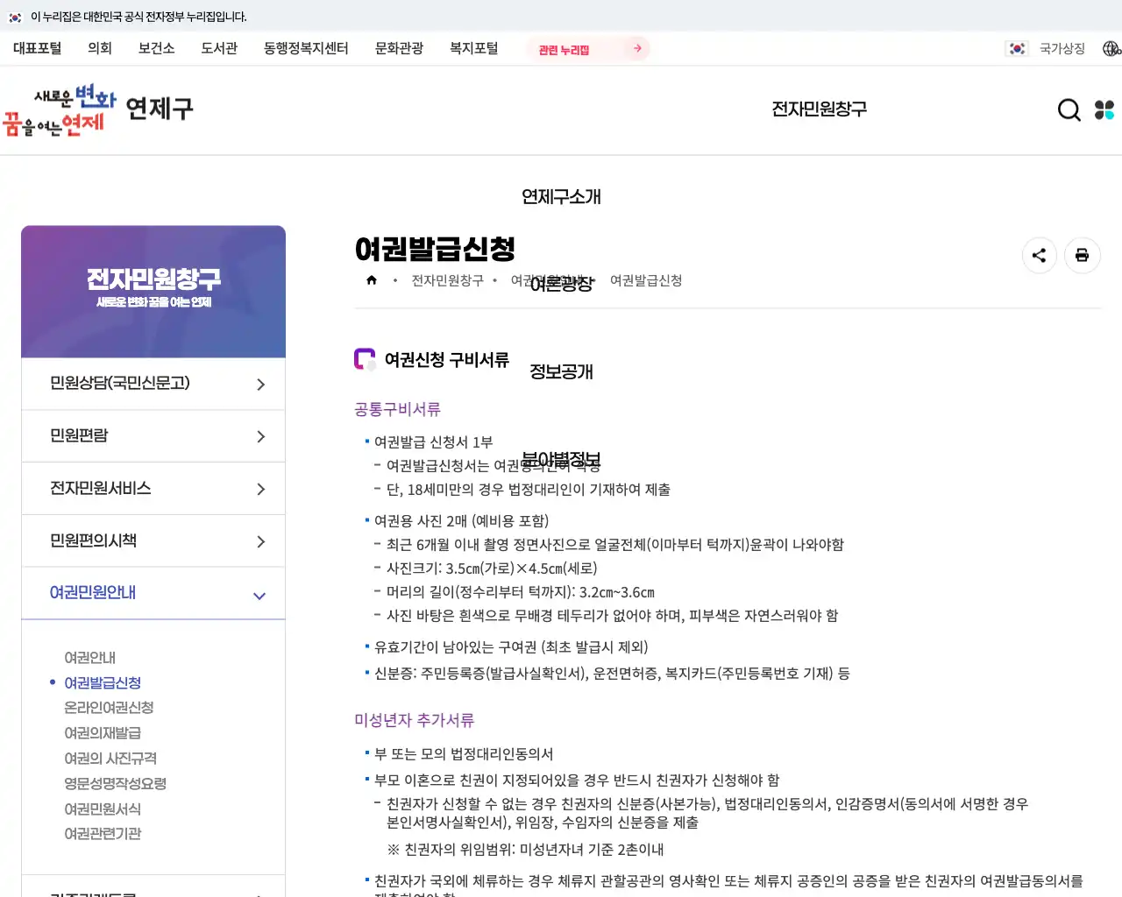This screenshot has height=897, width=1122.
Task: Open the 복지포털 top navigation menu
Action: point(473,49)
